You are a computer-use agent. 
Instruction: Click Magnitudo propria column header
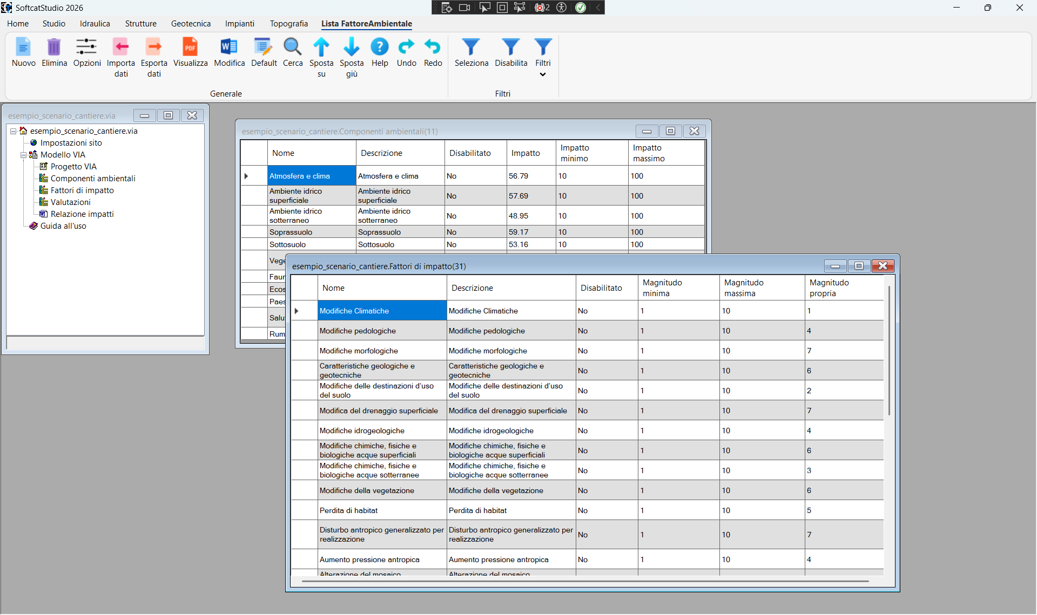click(x=844, y=288)
